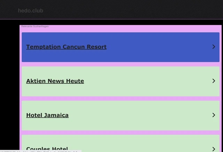Viewport: 223px width, 152px height.
Task: Click chevron arrow on Temptation Cancun Resort row
Action: pyautogui.click(x=214, y=47)
